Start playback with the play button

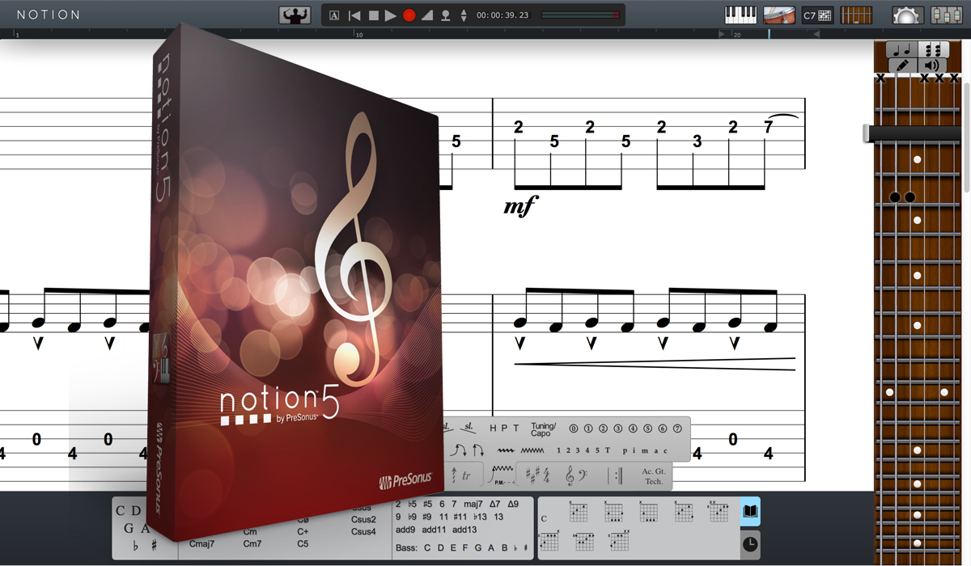390,15
